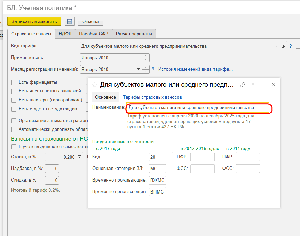Tick the 'Организация занимается растен…' checkbox
The width and height of the screenshot is (300, 236).
[x=14, y=121]
